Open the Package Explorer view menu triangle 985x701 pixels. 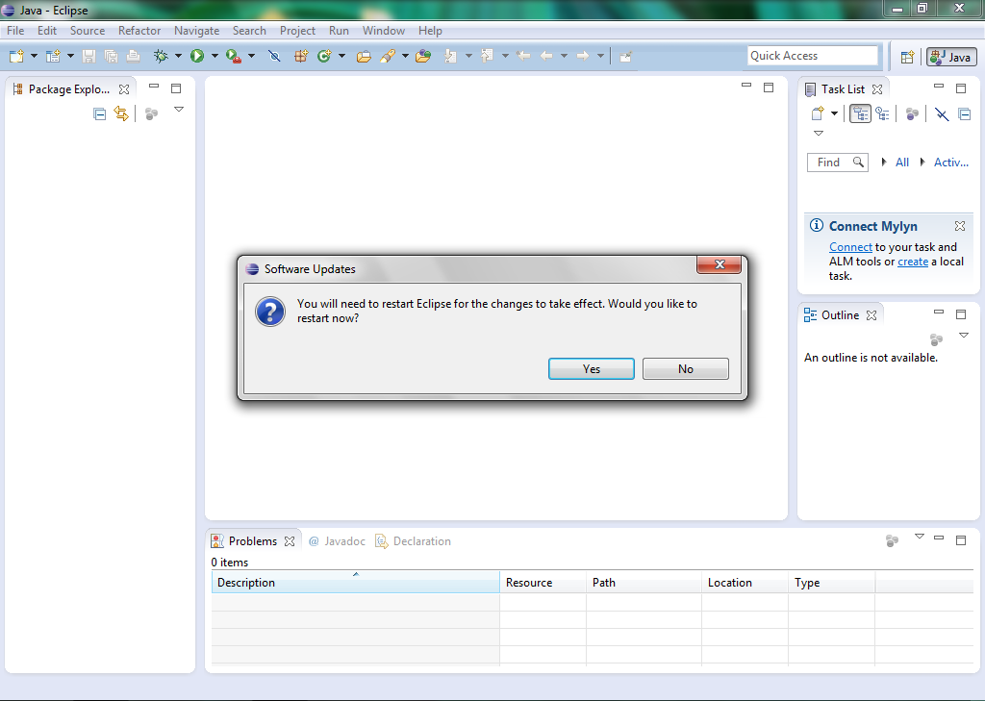179,110
